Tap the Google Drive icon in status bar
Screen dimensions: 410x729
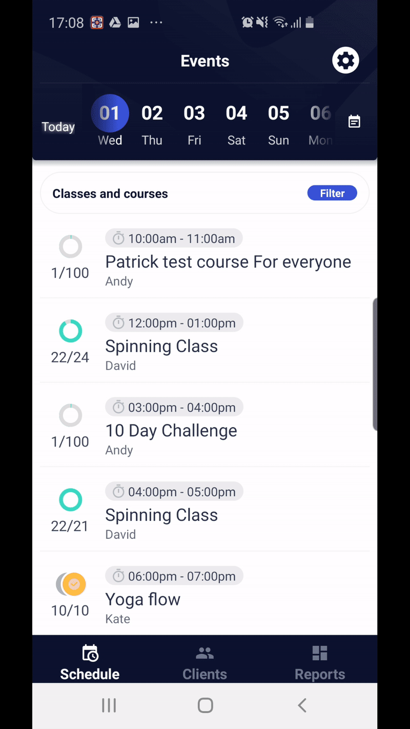[115, 22]
